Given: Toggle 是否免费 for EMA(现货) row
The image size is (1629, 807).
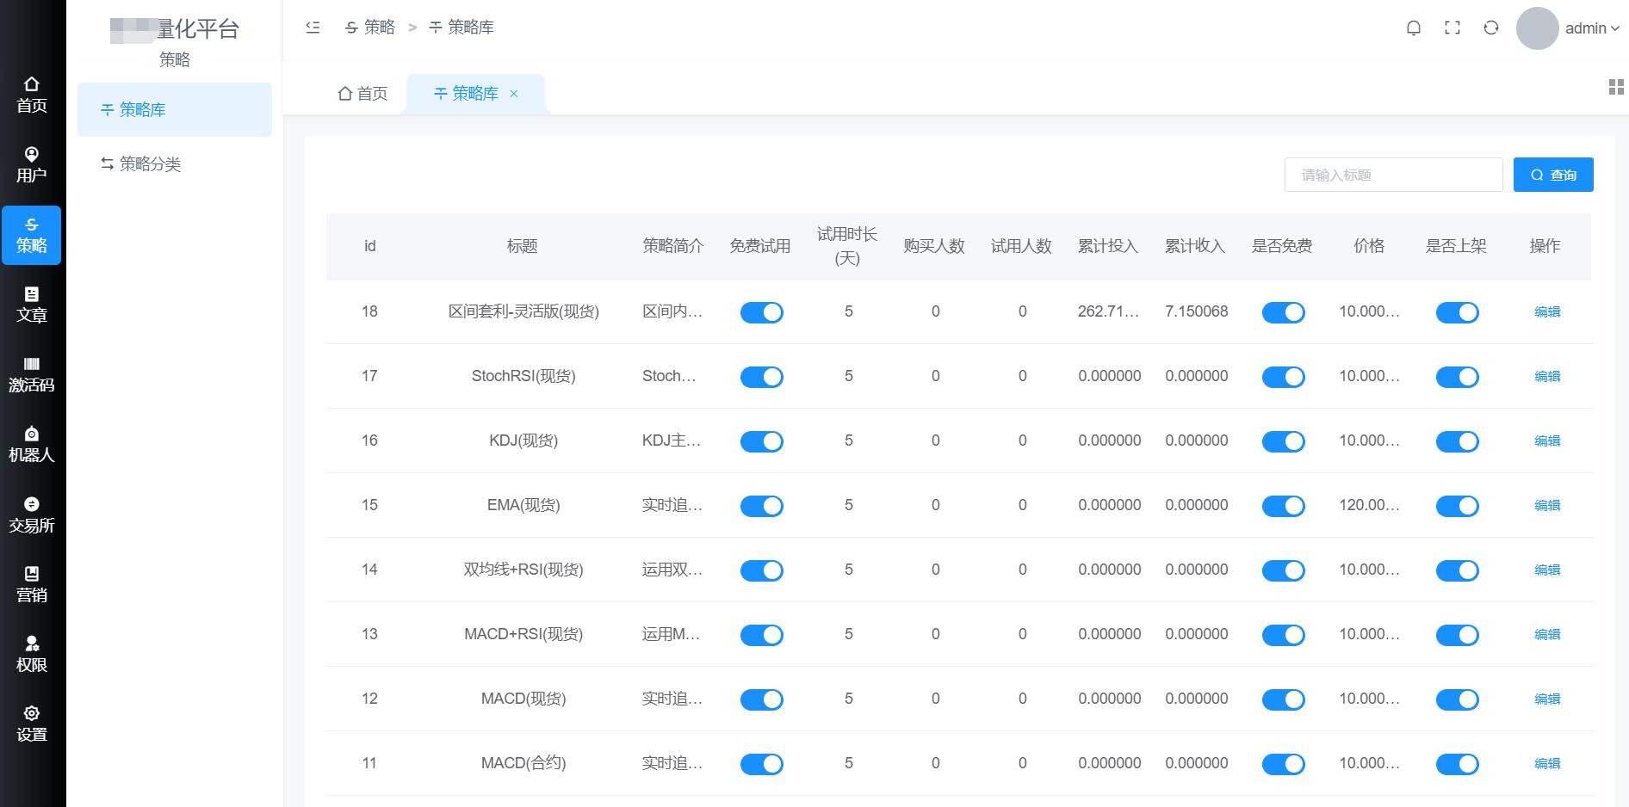Looking at the screenshot, I should 1283,506.
